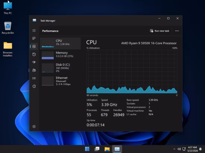
Task: Select the Memory performance entry
Action: click(60, 55)
